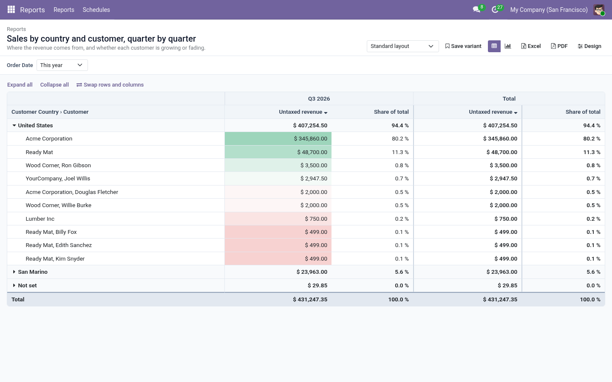Click Expand all
Viewport: 612px width, 382px height.
tap(20, 85)
